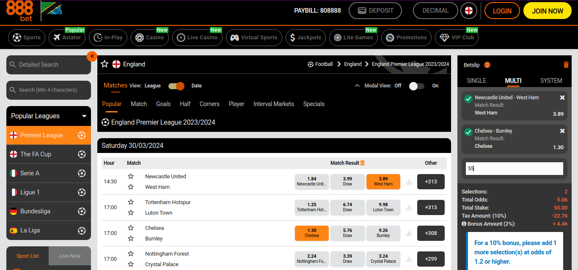578x270 pixels.
Task: Open the Aviator menu item
Action: click(67, 38)
